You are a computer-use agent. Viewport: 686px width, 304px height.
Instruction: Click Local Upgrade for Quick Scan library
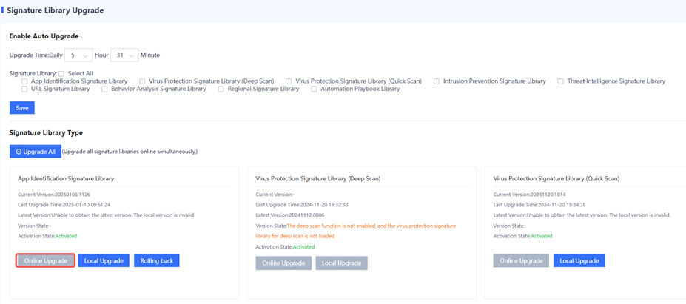pyautogui.click(x=579, y=261)
